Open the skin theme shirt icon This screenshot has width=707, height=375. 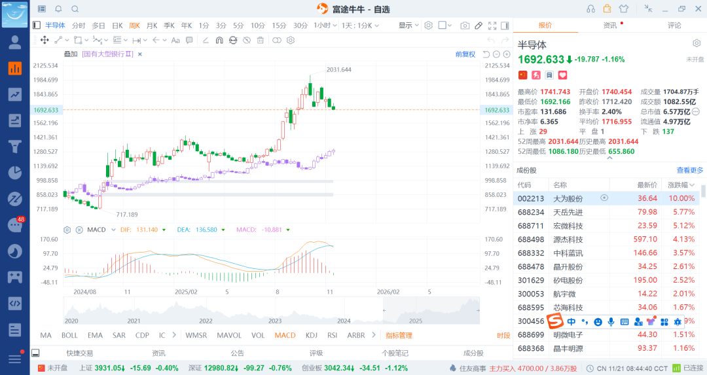624,9
